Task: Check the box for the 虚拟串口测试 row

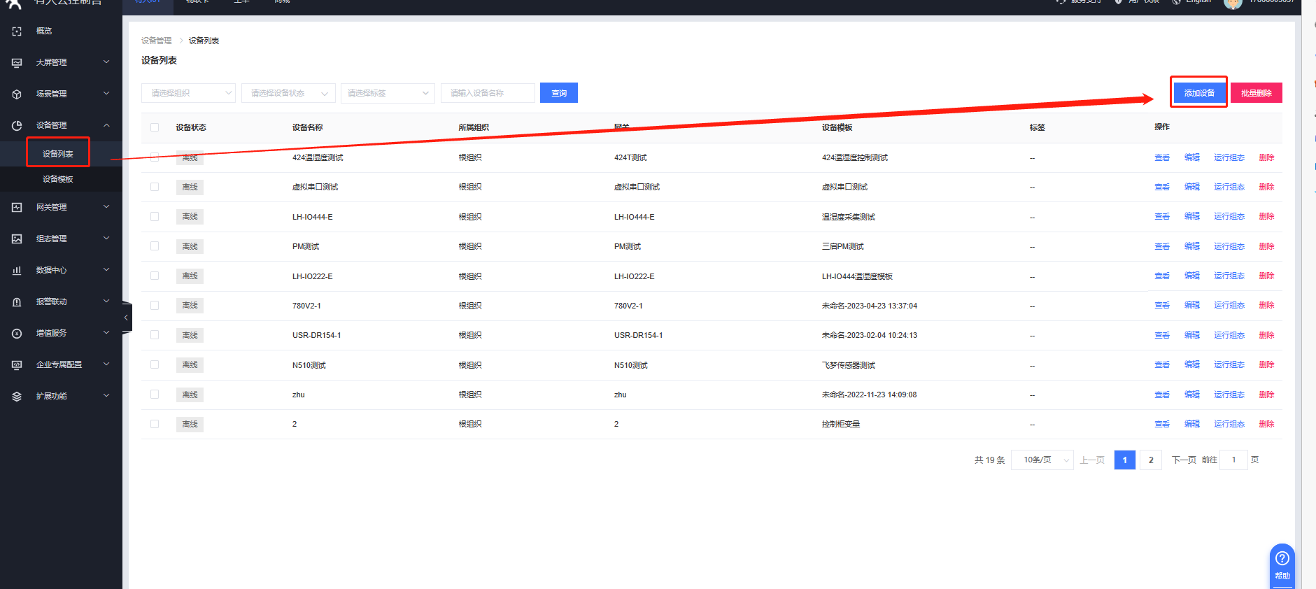Action: coord(155,187)
